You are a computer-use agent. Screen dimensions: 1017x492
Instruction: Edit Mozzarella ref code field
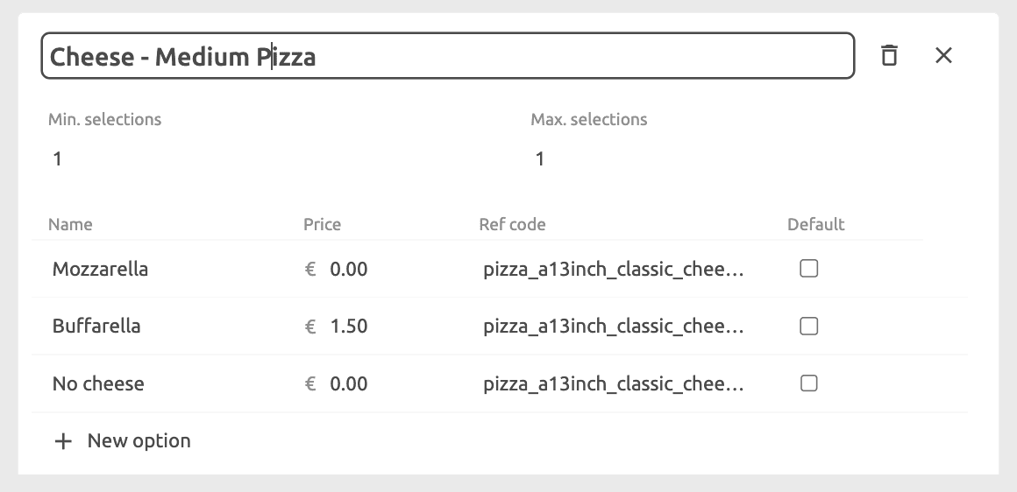tap(613, 269)
